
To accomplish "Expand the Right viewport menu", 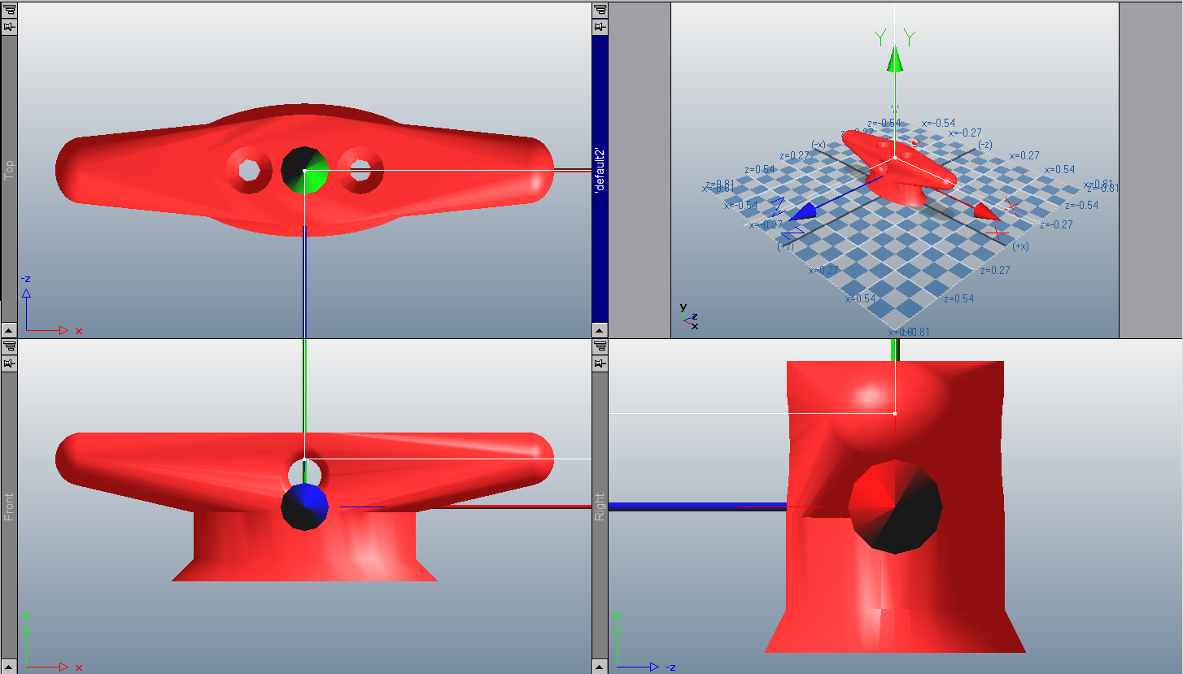I will point(600,346).
